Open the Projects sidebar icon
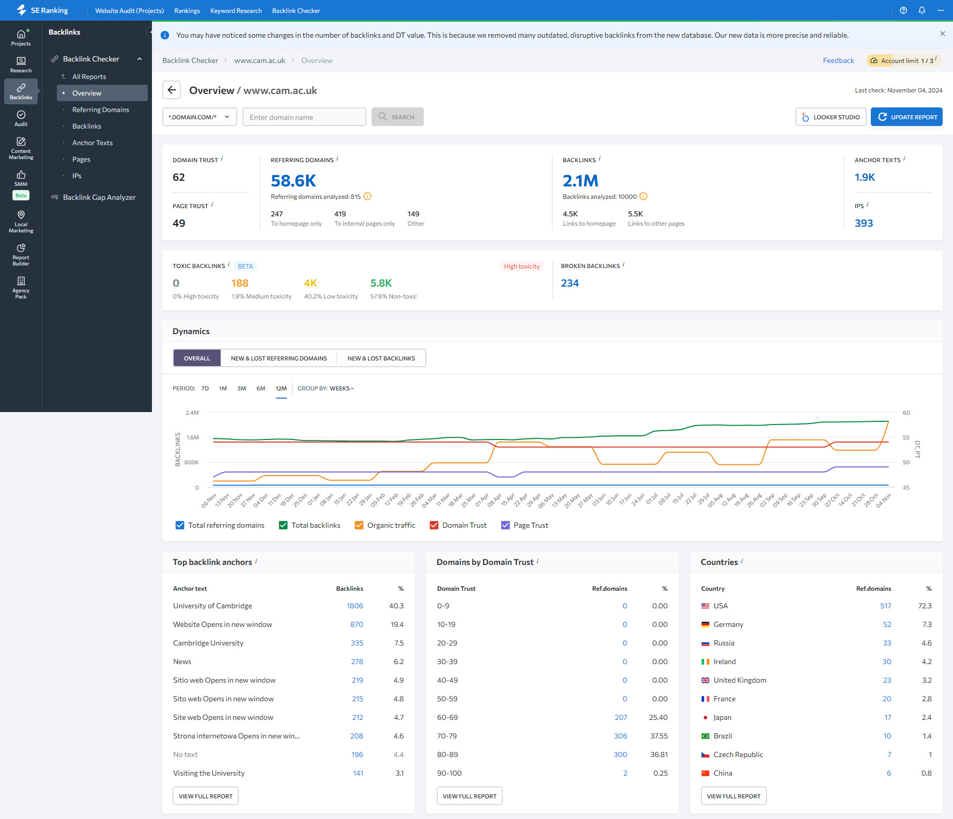 click(x=21, y=38)
